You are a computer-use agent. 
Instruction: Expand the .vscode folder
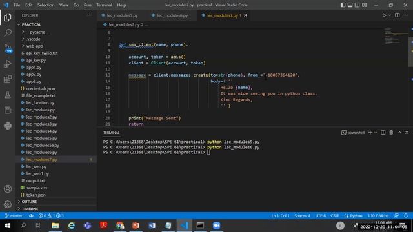coord(34,39)
